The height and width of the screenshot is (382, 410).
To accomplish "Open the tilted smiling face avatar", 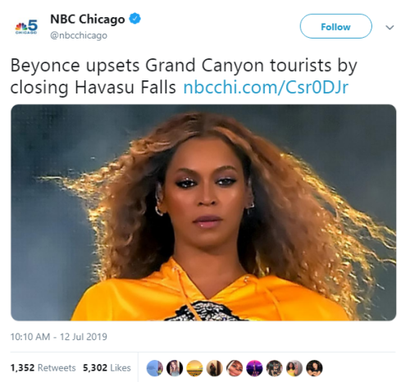I will click(x=235, y=368).
